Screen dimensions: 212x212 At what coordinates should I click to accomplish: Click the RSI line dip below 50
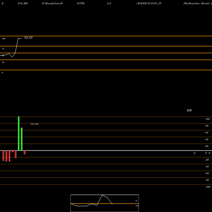(x=12, y=57)
